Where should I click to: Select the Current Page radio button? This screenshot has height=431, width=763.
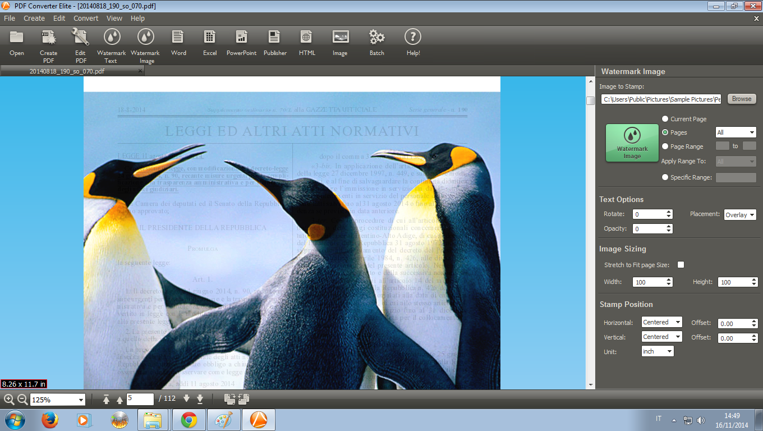click(665, 119)
